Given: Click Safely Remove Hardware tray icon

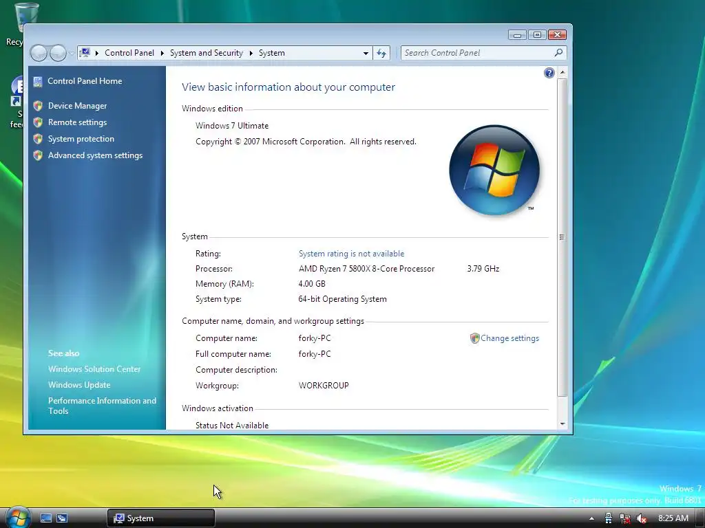Looking at the screenshot, I should (609, 518).
